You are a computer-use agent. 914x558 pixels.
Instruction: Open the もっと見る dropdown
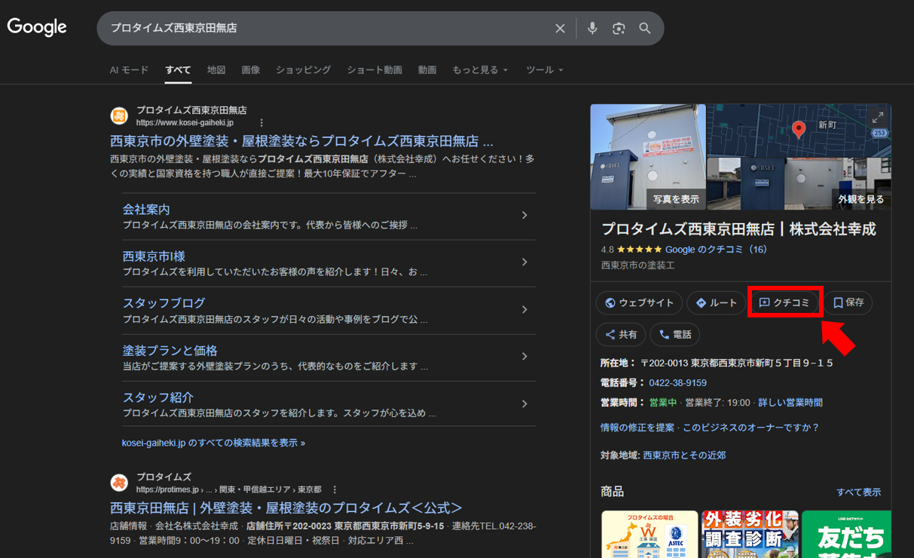point(480,69)
